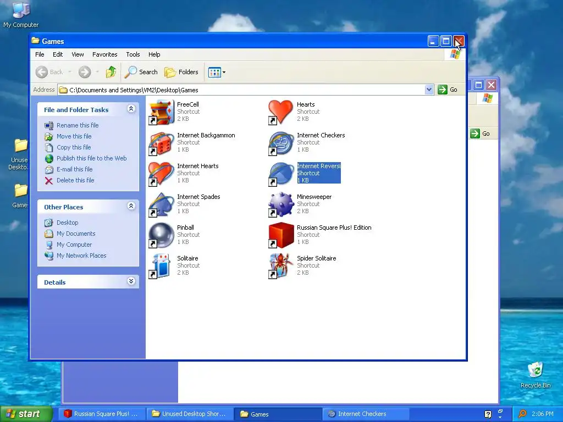Select the Pinball shortcut icon
This screenshot has height=422, width=563.
click(161, 235)
